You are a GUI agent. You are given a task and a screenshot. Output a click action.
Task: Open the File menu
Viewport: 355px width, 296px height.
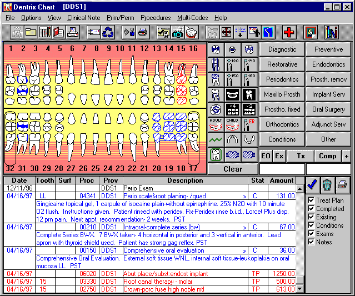10,18
